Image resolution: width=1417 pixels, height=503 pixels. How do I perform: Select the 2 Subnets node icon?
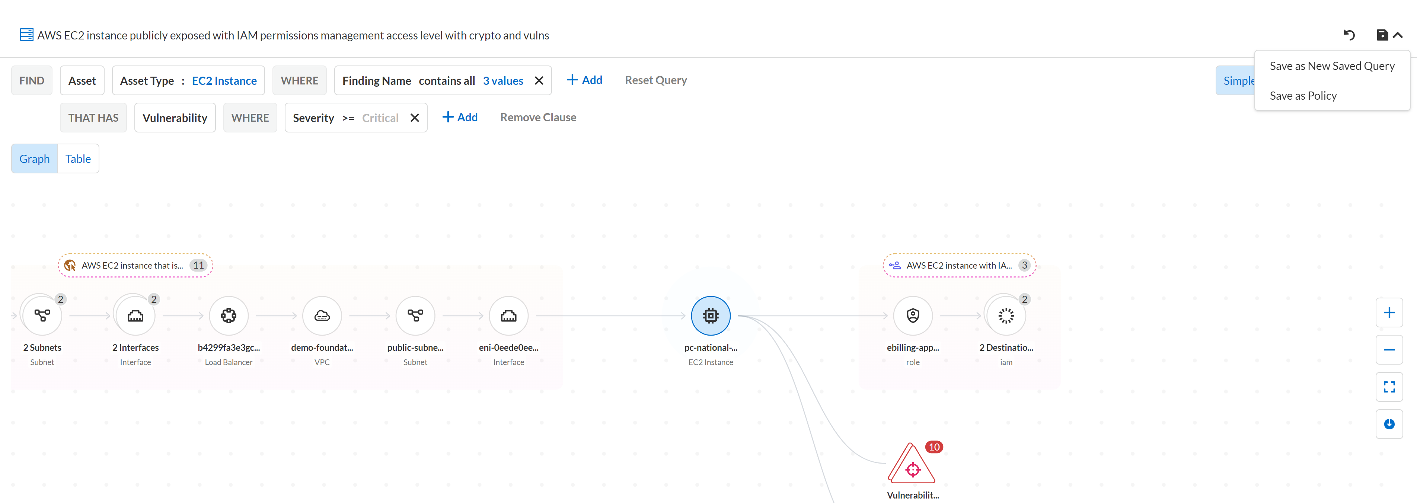click(42, 315)
